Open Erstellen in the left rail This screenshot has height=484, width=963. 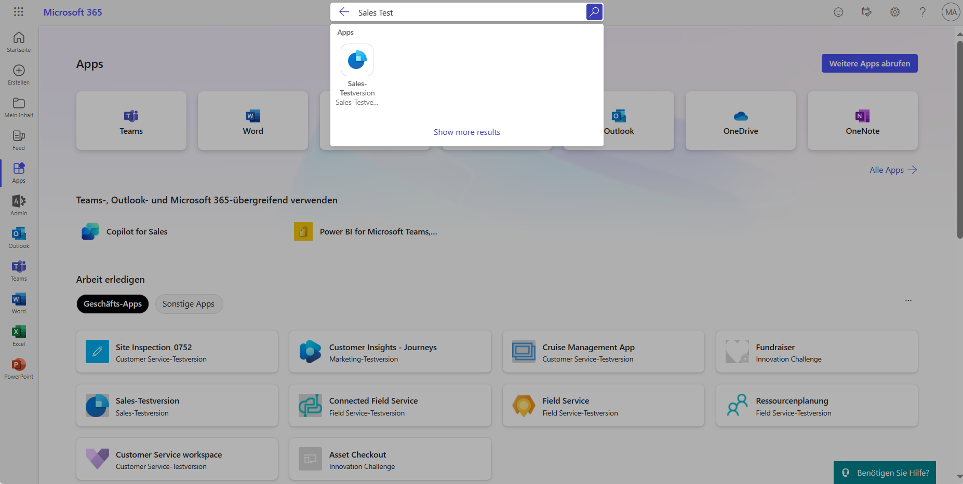coord(19,75)
